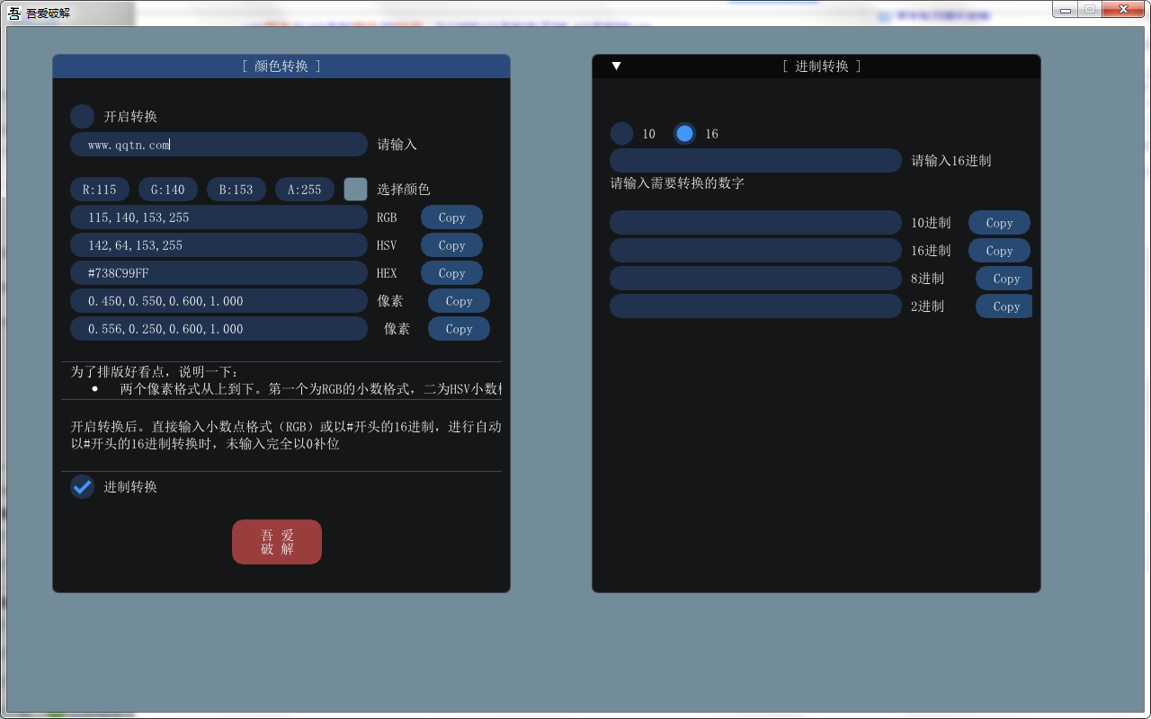
Task: Click the R:115 red channel field
Action: pyautogui.click(x=100, y=190)
